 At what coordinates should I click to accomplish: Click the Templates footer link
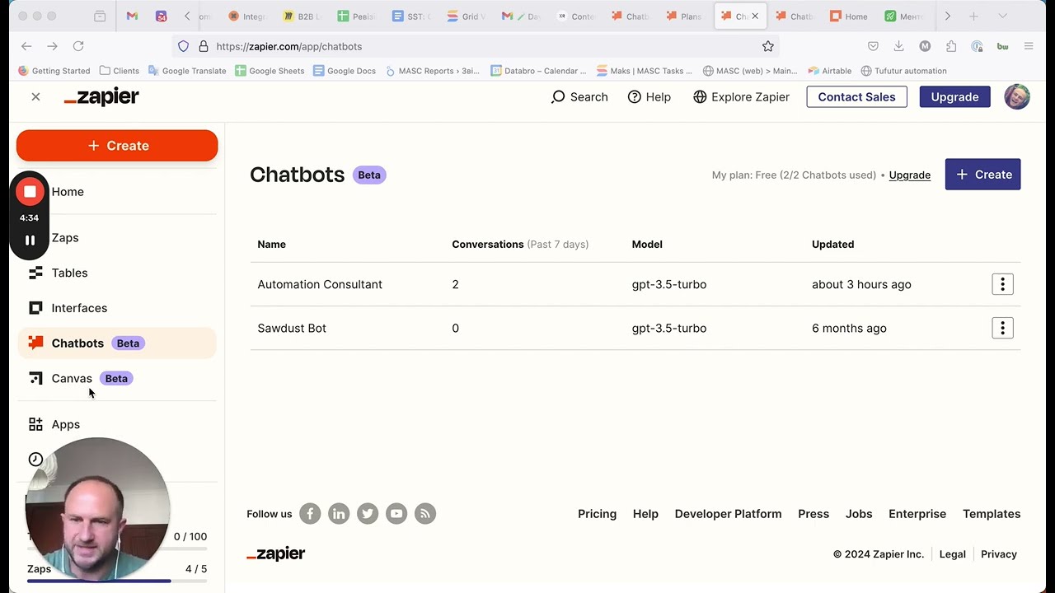pyautogui.click(x=992, y=514)
